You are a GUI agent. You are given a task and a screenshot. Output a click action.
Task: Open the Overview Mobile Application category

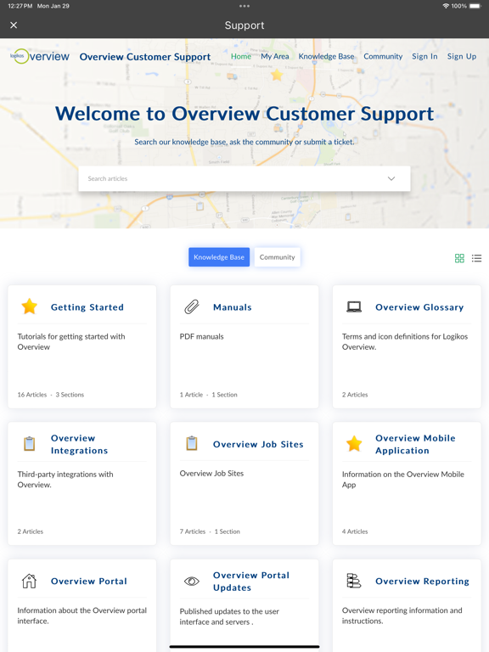click(415, 444)
